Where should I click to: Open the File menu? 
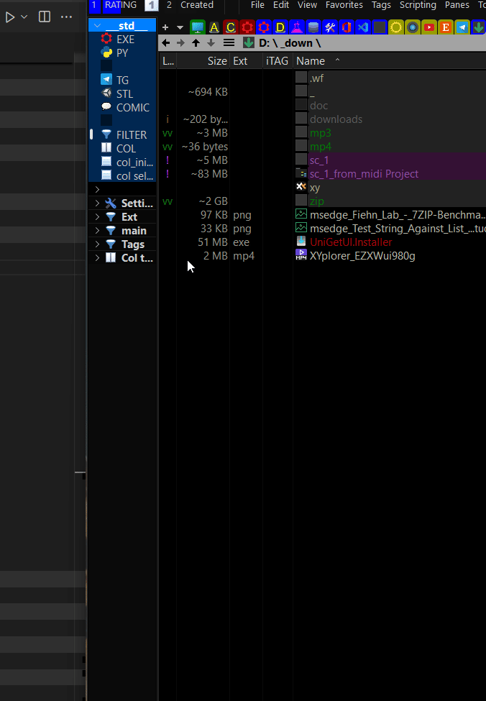257,5
